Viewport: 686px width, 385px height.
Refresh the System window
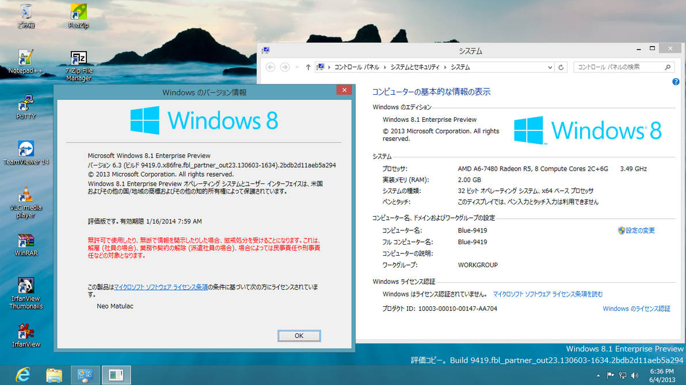click(561, 67)
